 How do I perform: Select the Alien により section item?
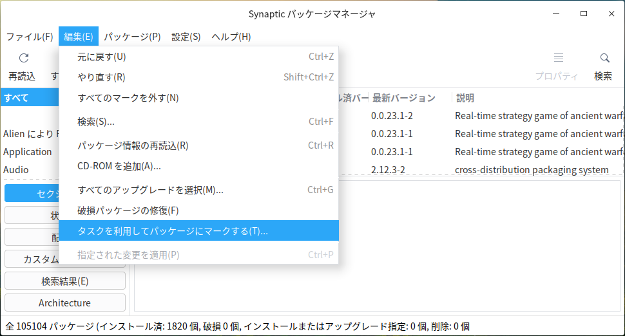pos(31,134)
